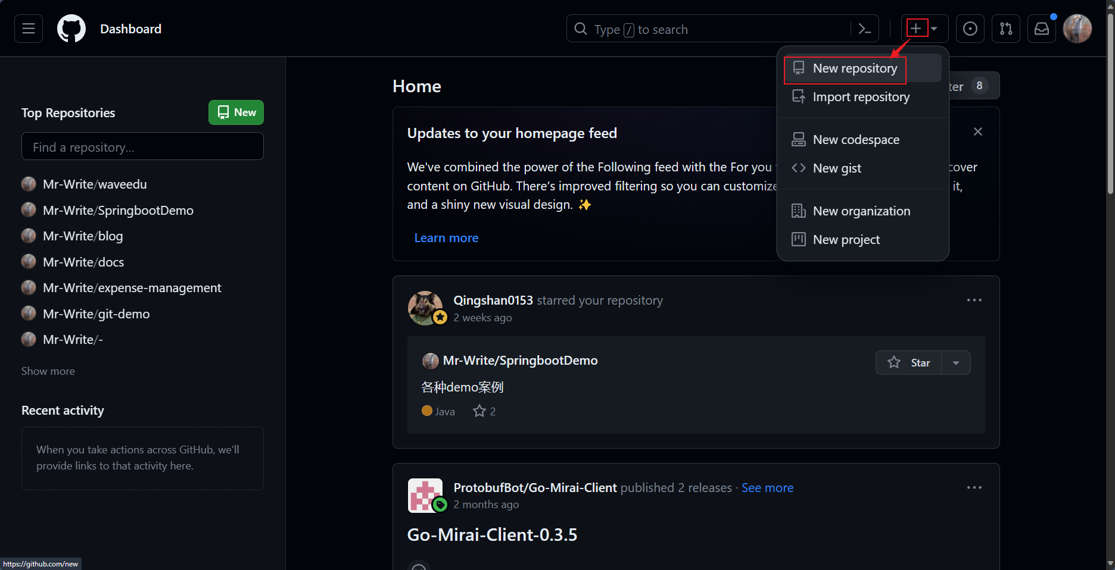Click the Dashboard title in header

pyautogui.click(x=130, y=29)
